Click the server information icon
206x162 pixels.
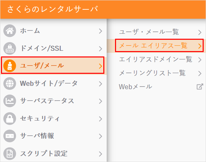(10, 136)
